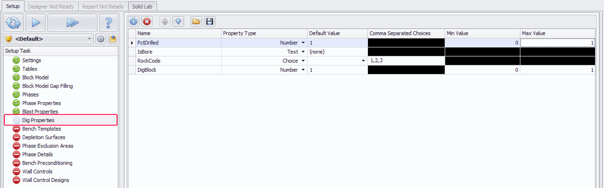Delete property using red X icon
604x188 pixels.
pos(146,21)
